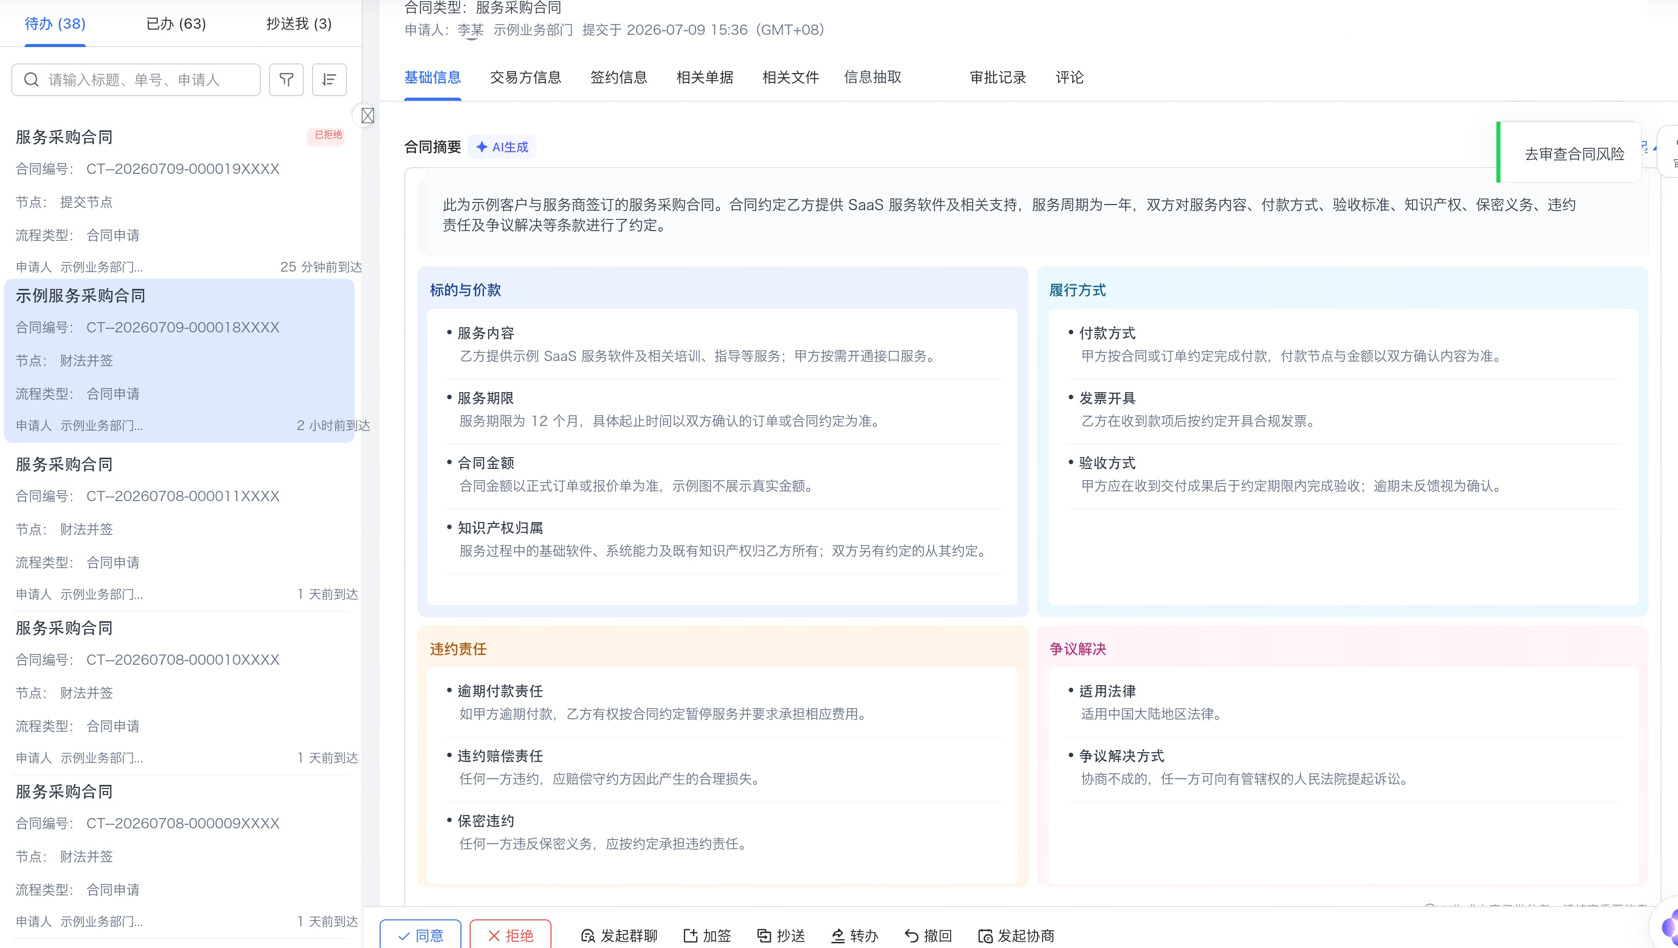Click the 发起群聊 icon button
1678x948 pixels.
(x=619, y=936)
